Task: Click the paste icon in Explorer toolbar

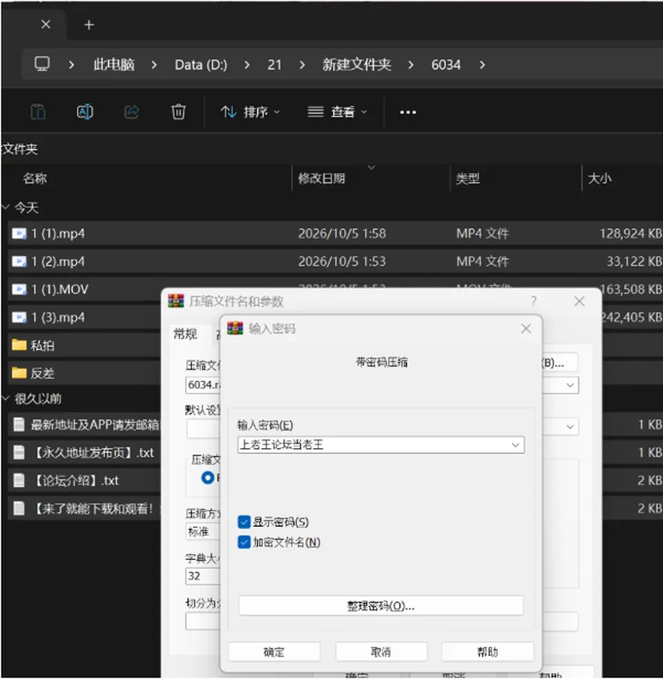Action: pos(38,112)
